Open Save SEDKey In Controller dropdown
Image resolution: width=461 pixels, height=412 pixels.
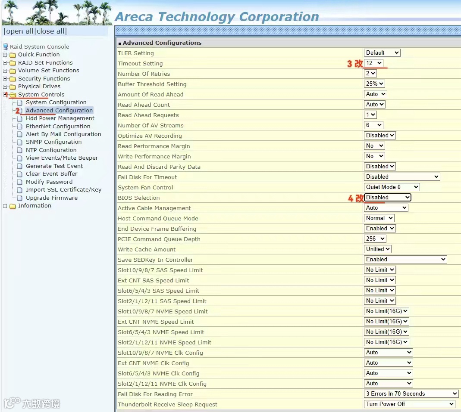click(405, 260)
